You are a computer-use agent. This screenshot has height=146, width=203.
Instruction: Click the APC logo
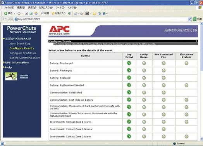(x=59, y=29)
